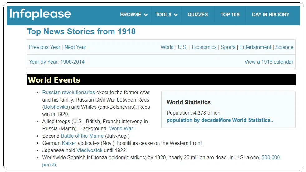Open the TOP 10S menu item
The width and height of the screenshot is (306, 172).
pos(230,15)
